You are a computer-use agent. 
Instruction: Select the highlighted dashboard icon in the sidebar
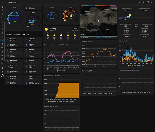pyautogui.click(x=2, y=40)
